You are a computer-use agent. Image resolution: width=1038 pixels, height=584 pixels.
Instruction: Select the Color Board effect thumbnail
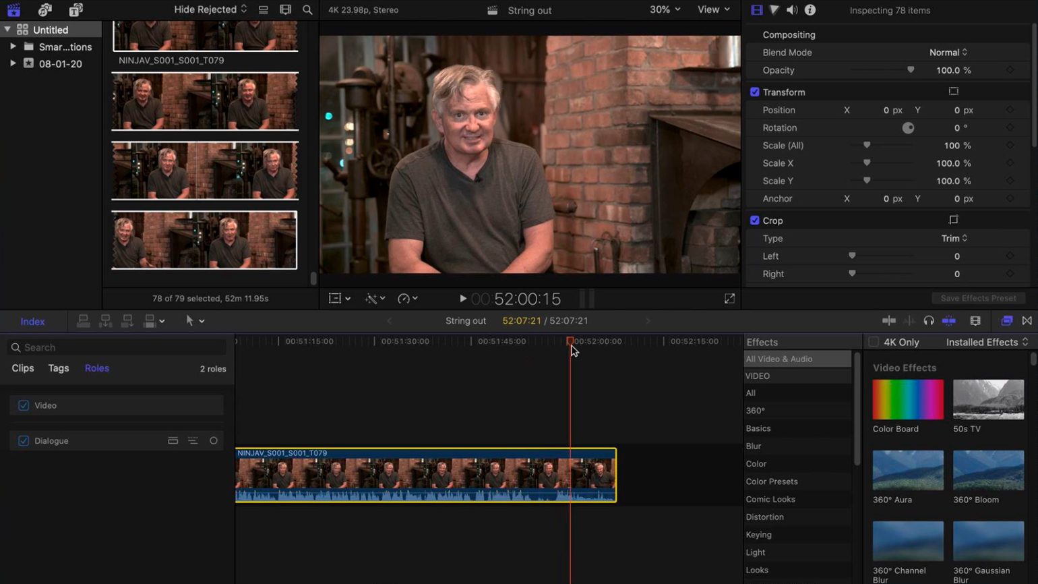coord(907,399)
